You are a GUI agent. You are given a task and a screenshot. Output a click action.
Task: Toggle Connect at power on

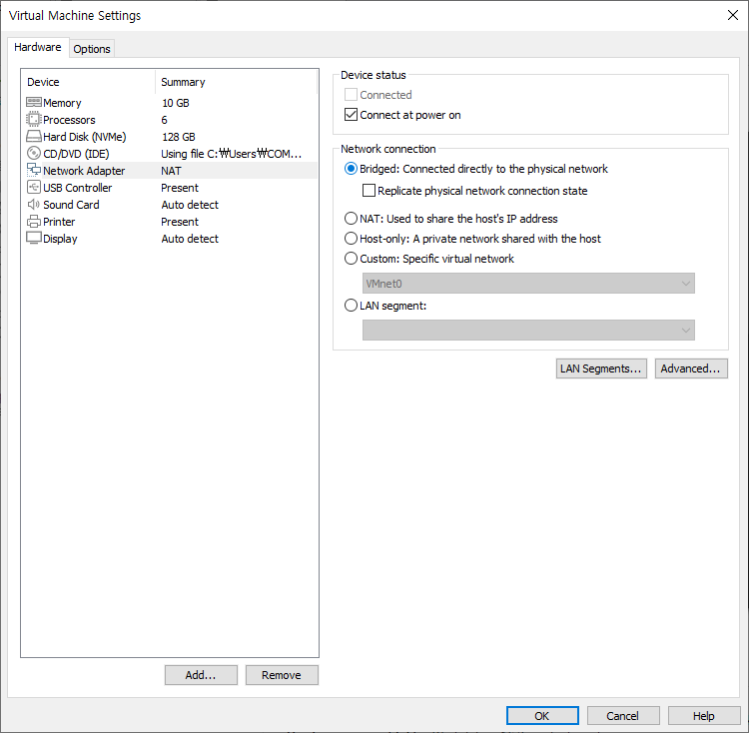click(x=351, y=115)
